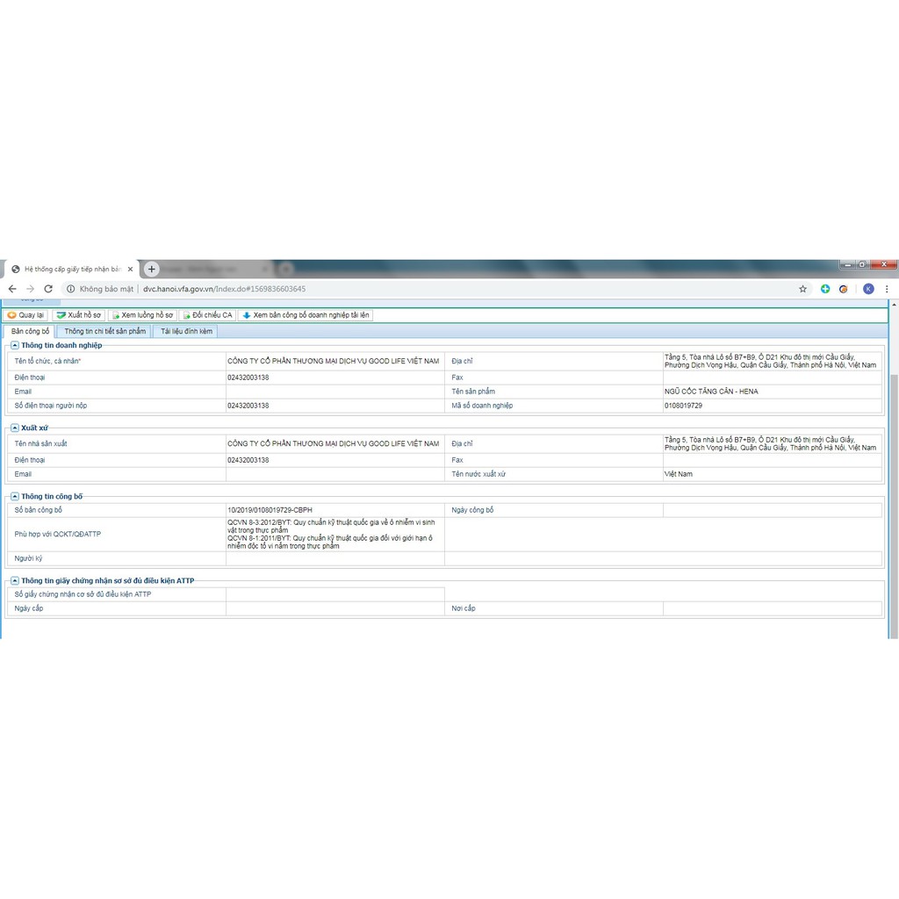Viewport: 899px width, 899px height.
Task: Collapse the 'Thông tin doanh nghiệp' section
Action: coord(15,345)
